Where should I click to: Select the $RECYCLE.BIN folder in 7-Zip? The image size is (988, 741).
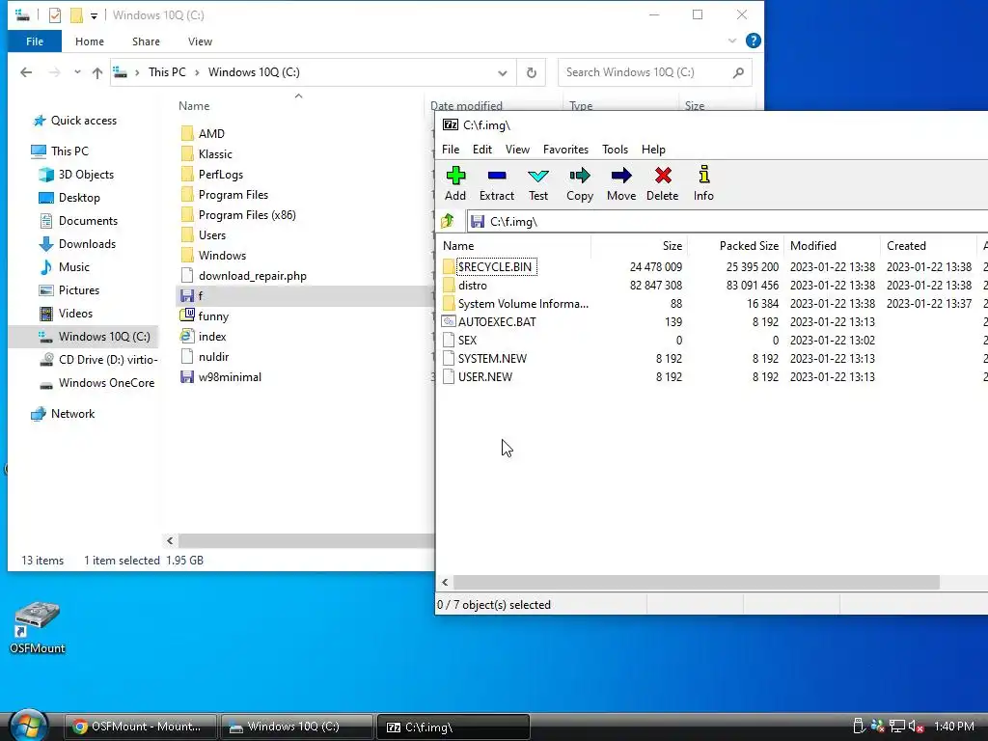[x=495, y=266]
